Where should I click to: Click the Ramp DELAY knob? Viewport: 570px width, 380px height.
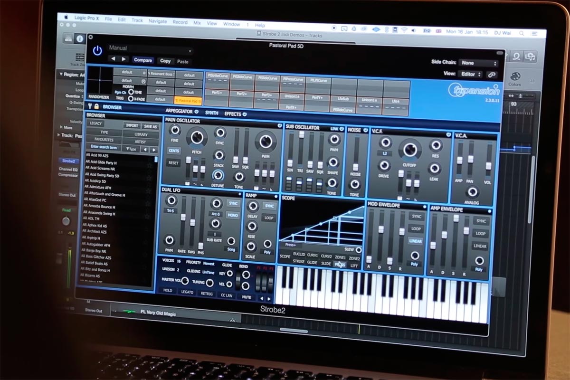pyautogui.click(x=253, y=206)
